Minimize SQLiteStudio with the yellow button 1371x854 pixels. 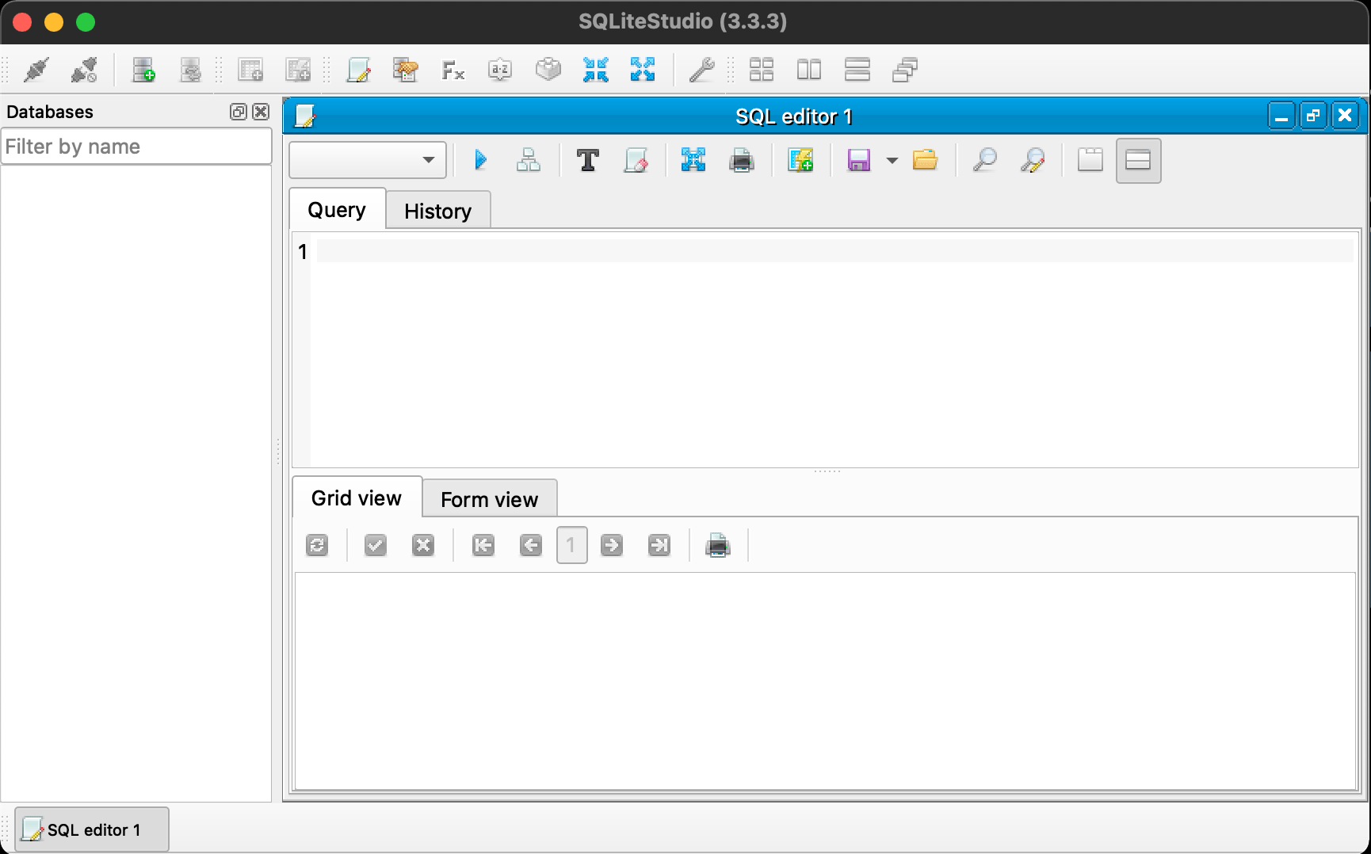(54, 22)
